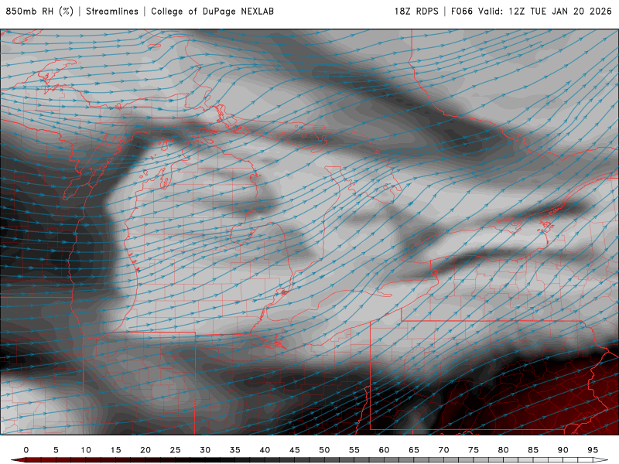
Task: Click the '45' value on the color scale
Action: pos(295,450)
